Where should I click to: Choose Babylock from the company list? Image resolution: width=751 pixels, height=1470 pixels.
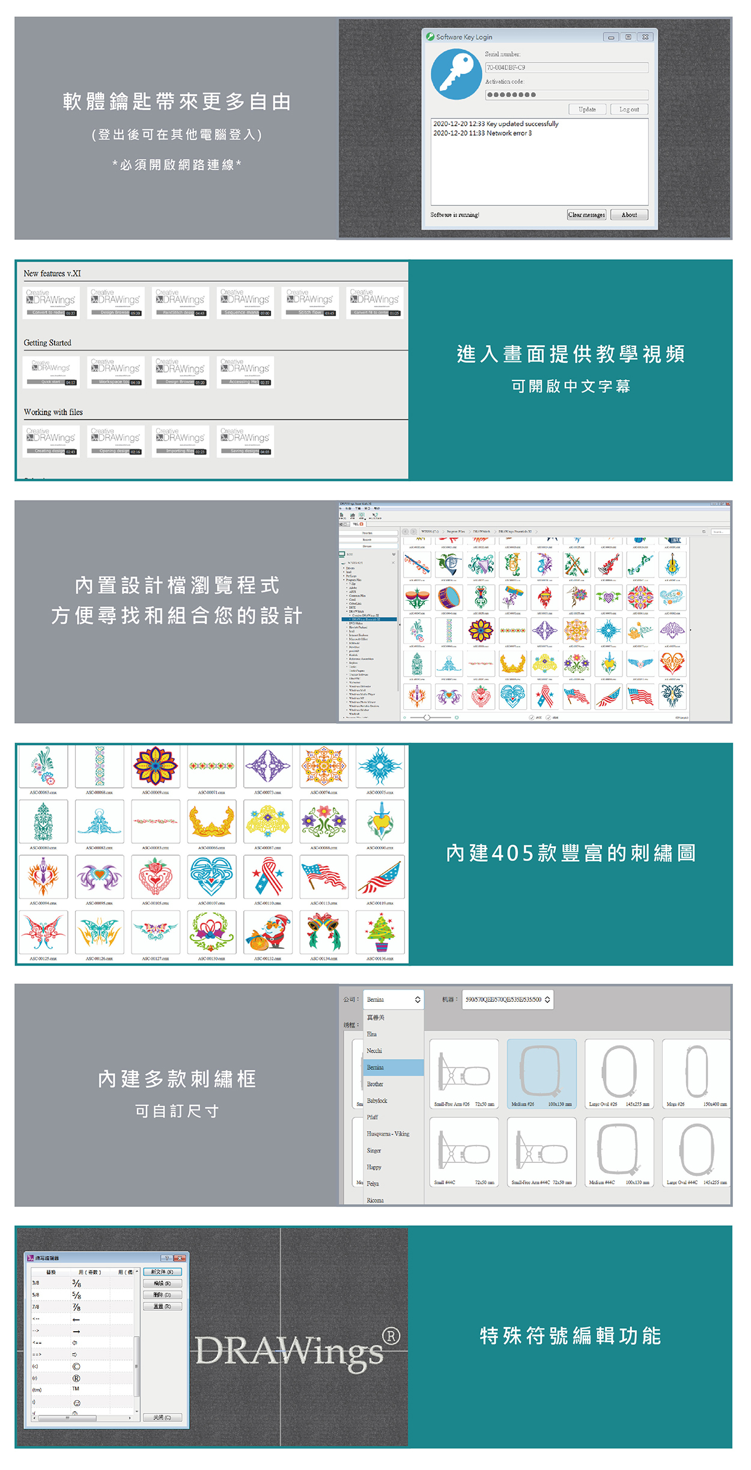(x=394, y=1101)
